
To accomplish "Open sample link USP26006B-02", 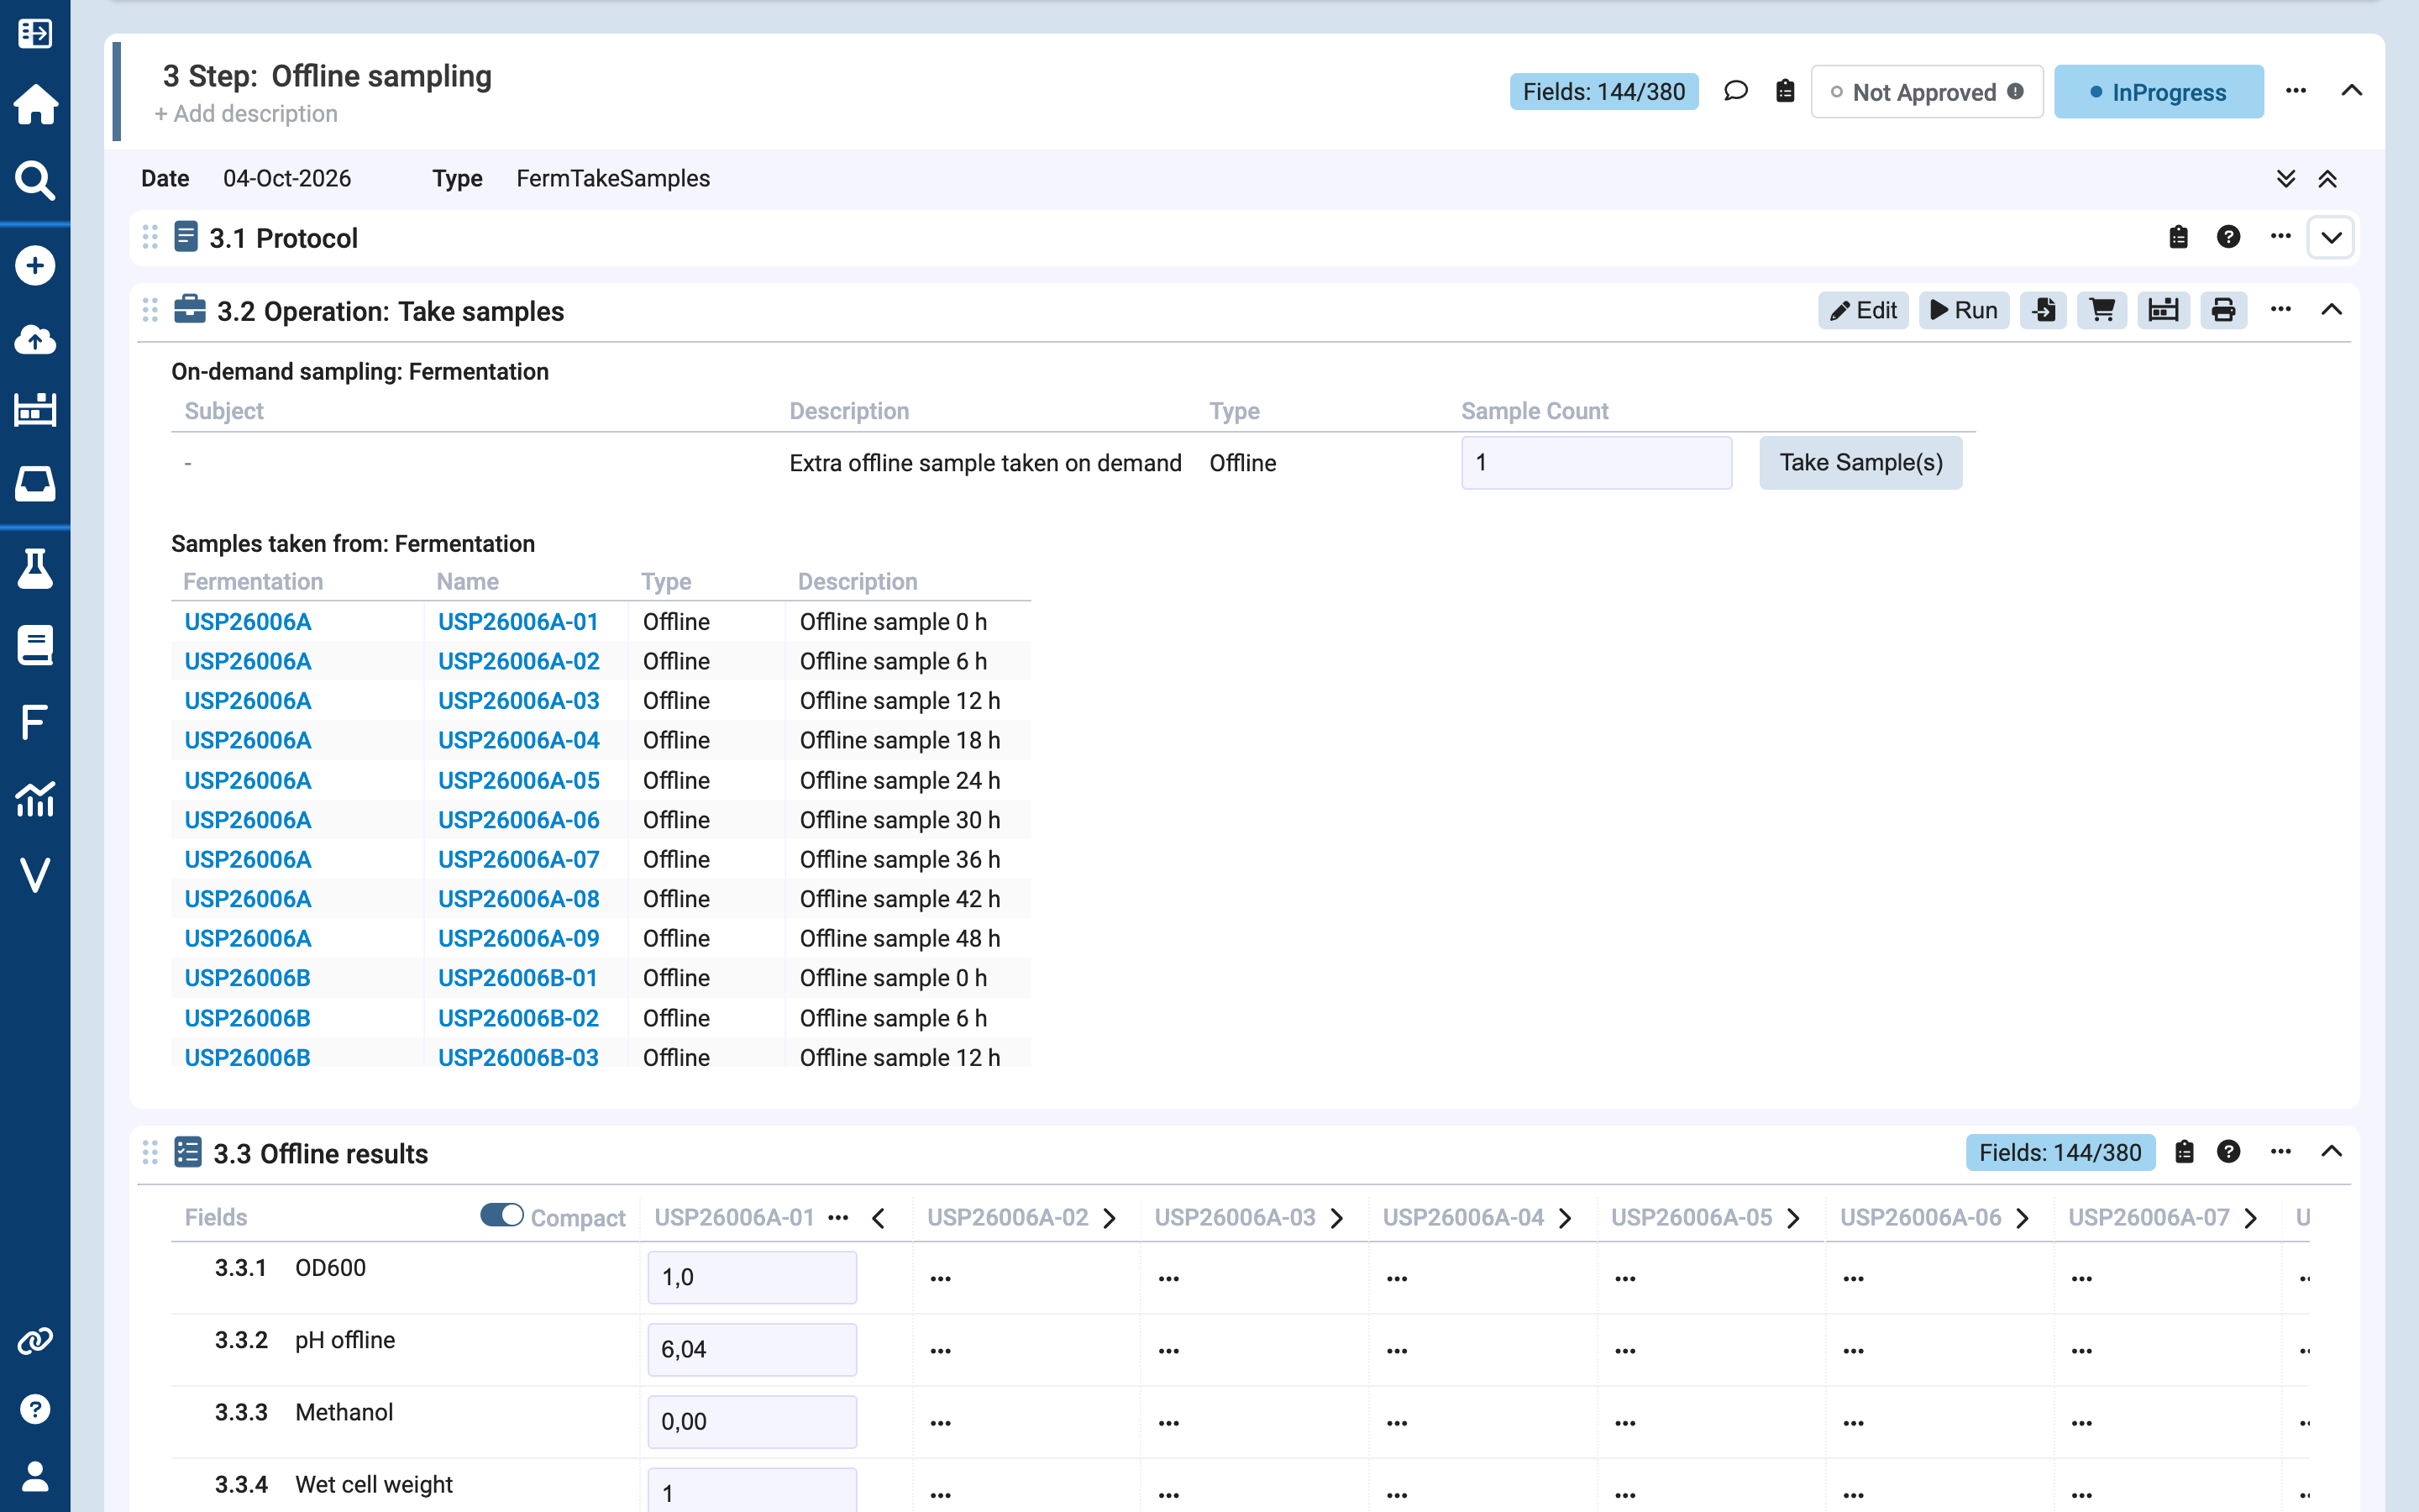I will tap(519, 1018).
